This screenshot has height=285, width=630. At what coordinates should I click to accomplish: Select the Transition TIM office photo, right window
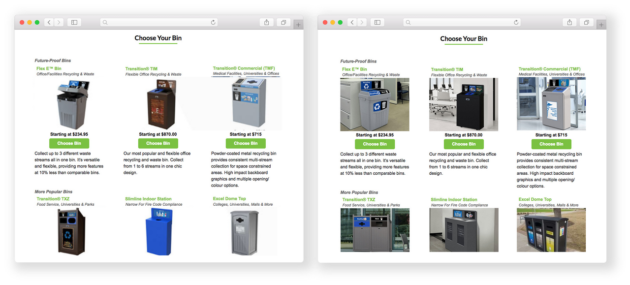point(464,104)
